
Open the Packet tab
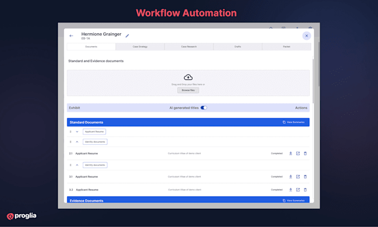coord(287,47)
